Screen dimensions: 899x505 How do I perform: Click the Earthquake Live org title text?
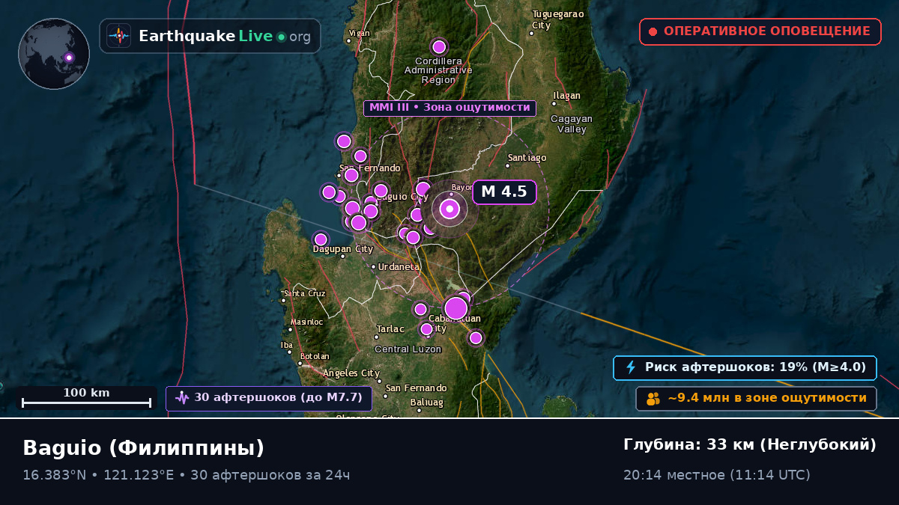(x=225, y=36)
